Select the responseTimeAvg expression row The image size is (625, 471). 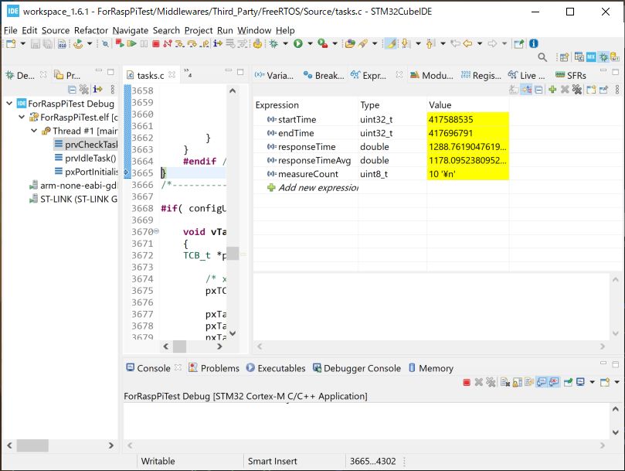(x=381, y=160)
